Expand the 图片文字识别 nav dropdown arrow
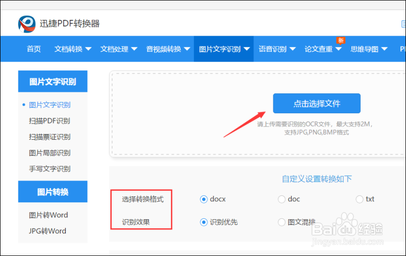406x256 pixels. pyautogui.click(x=247, y=49)
